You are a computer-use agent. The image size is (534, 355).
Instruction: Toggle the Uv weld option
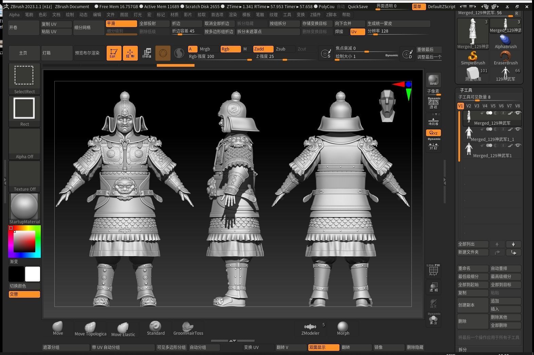[357, 32]
